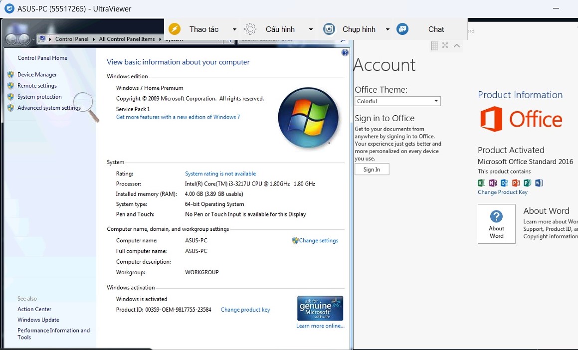Screen dimensions: 578x350
Task: Click Get more features with a new edition link
Action: 178,117
